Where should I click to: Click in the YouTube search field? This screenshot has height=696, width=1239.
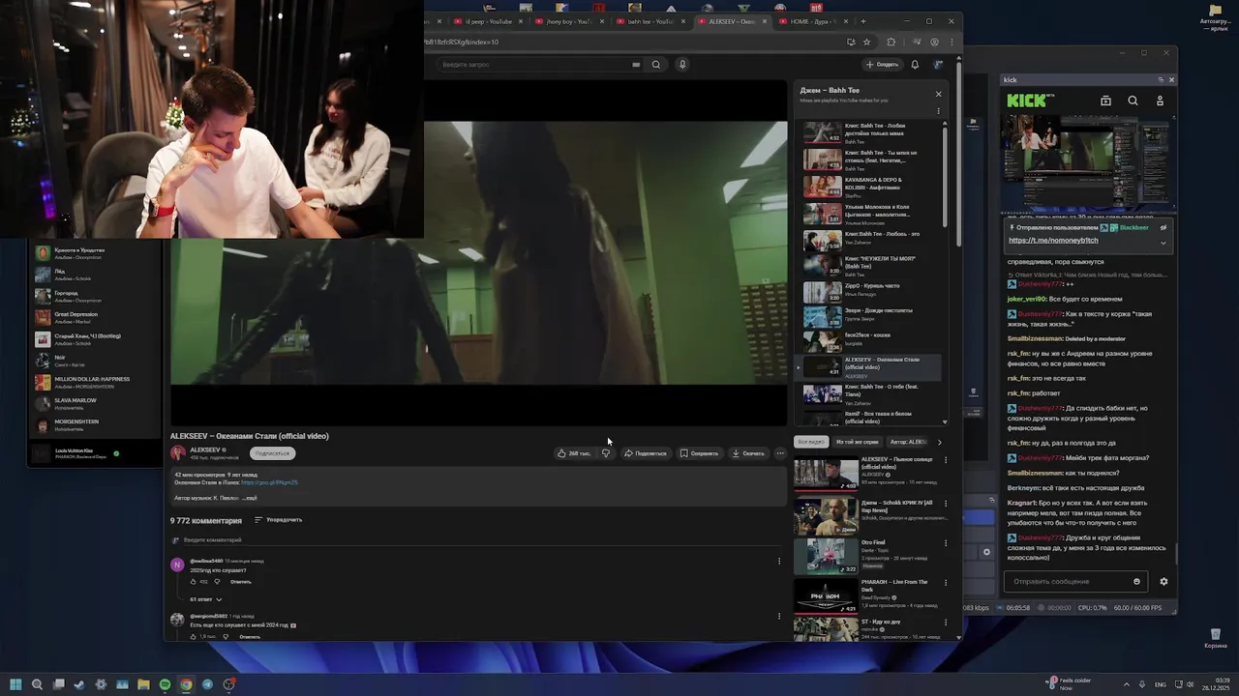tap(532, 65)
